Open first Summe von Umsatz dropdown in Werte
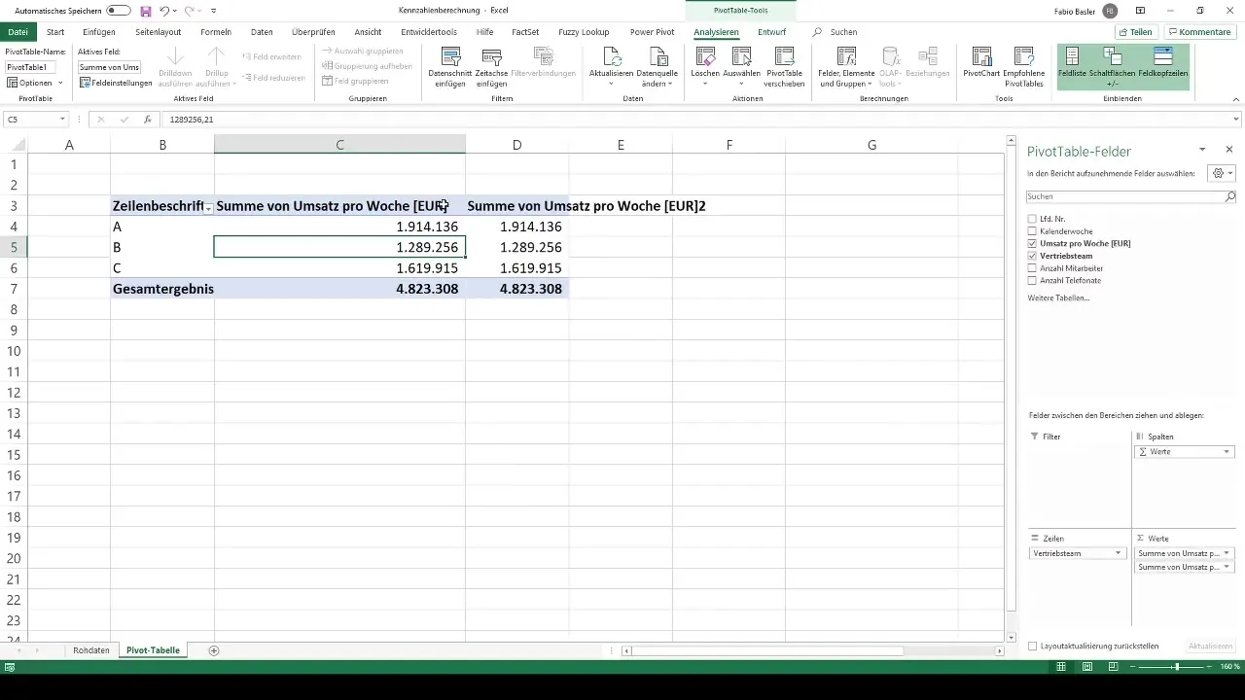Screen dimensions: 1245x700 1227,553
